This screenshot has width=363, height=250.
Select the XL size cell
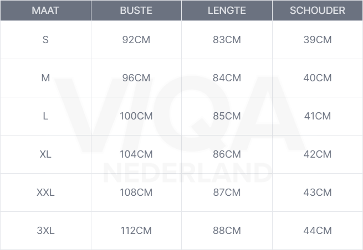point(45,154)
